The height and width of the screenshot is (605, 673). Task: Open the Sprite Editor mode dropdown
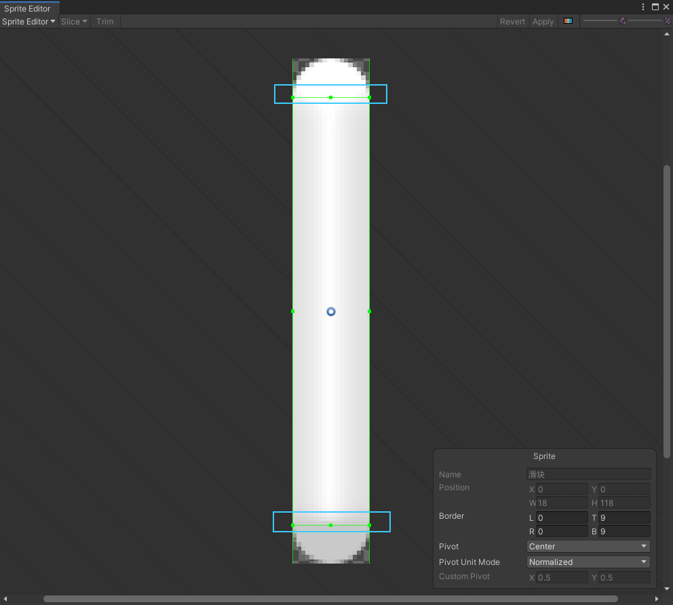[x=28, y=21]
